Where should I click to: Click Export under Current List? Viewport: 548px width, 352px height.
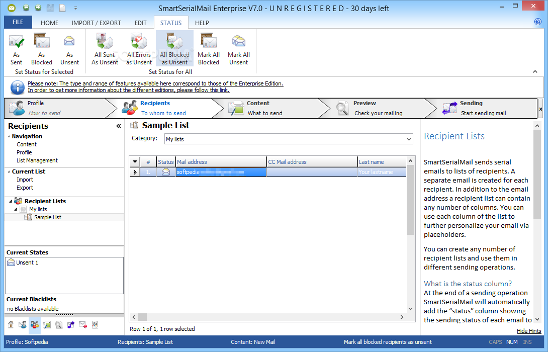(x=25, y=188)
